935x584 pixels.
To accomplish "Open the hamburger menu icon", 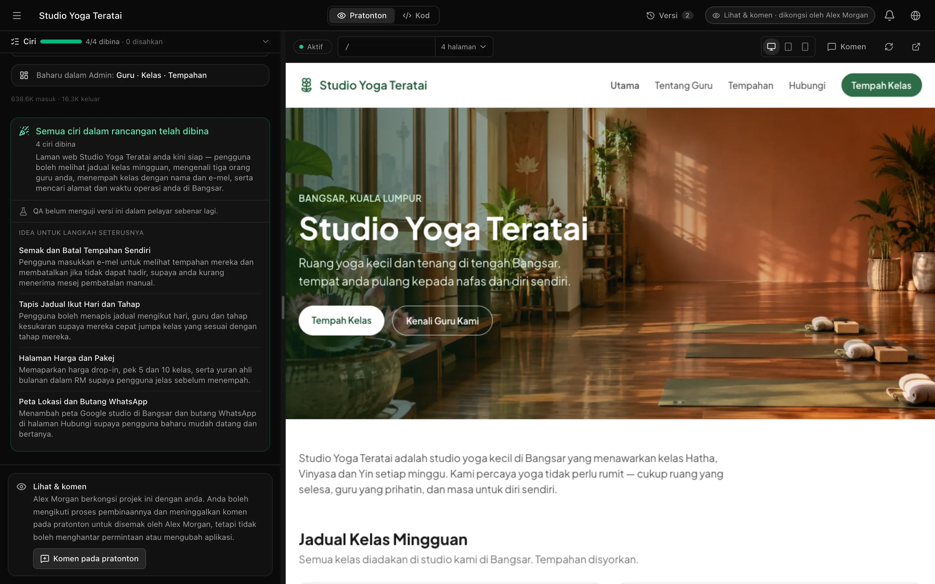I will pos(17,16).
